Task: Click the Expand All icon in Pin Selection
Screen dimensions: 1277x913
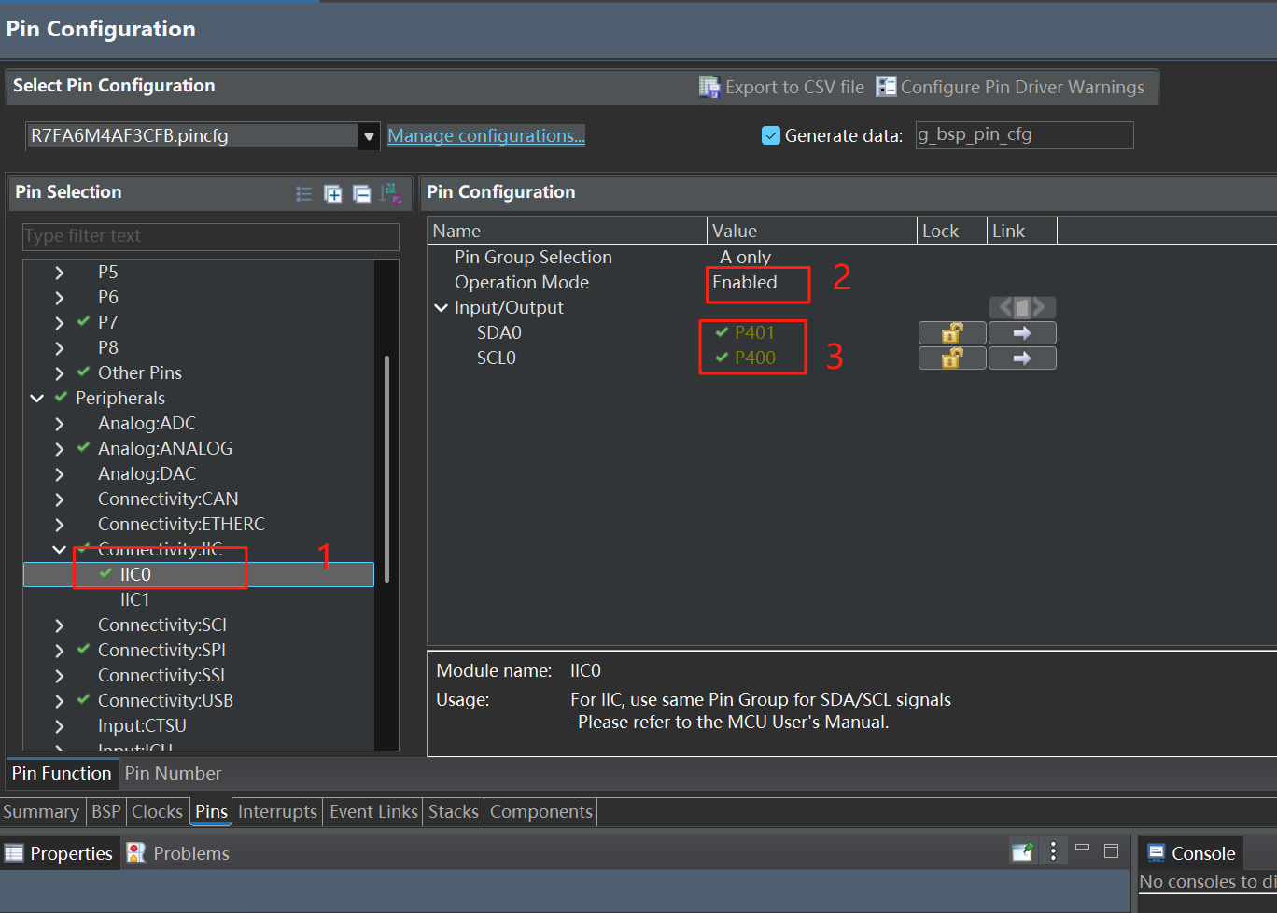Action: coord(332,193)
